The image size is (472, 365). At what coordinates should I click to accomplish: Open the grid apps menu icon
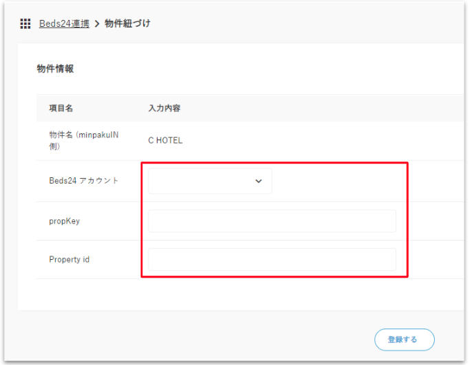25,24
